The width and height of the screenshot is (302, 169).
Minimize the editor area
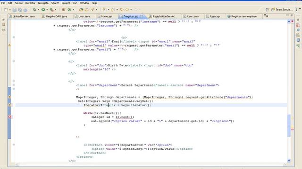287,15
